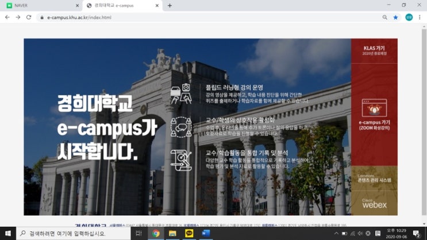Open the notification action center
The width and height of the screenshot is (427, 240).
(416, 234)
